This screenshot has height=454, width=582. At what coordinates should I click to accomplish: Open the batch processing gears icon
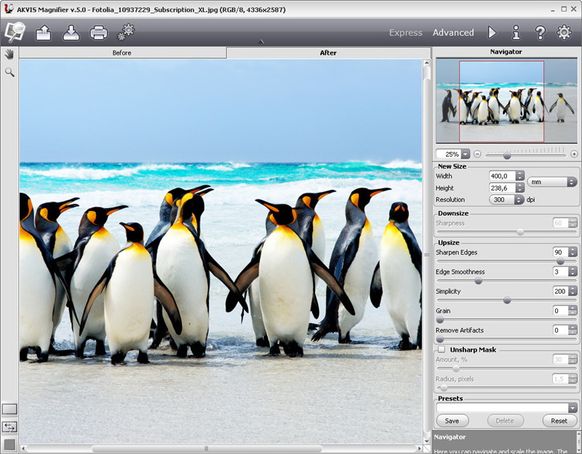pyautogui.click(x=127, y=31)
